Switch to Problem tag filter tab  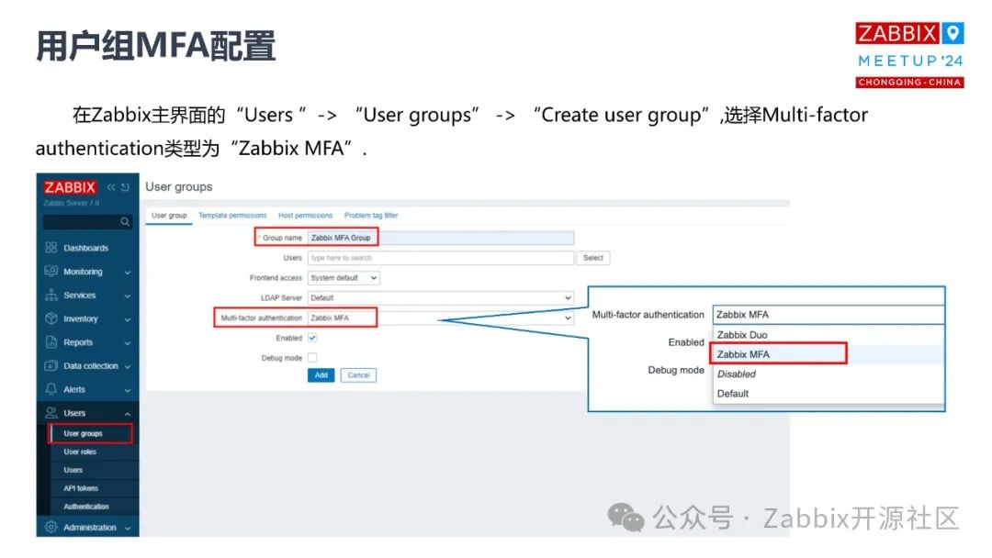371,216
